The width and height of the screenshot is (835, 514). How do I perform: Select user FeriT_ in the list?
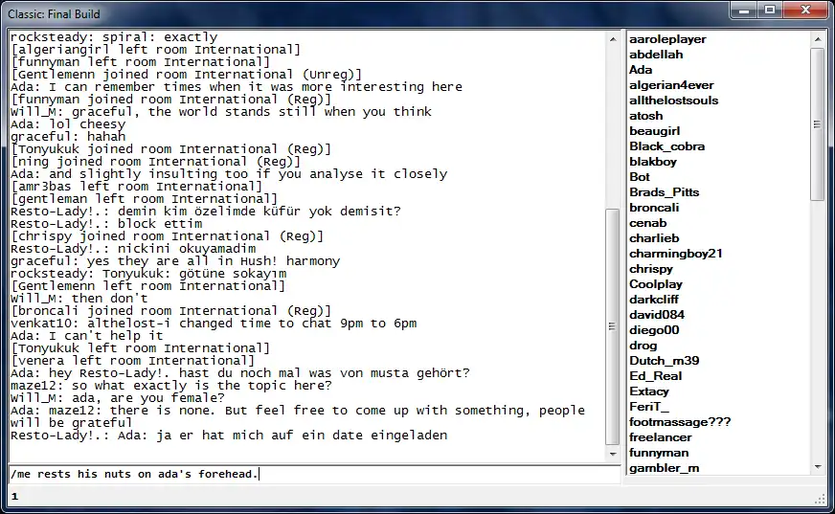(x=648, y=407)
